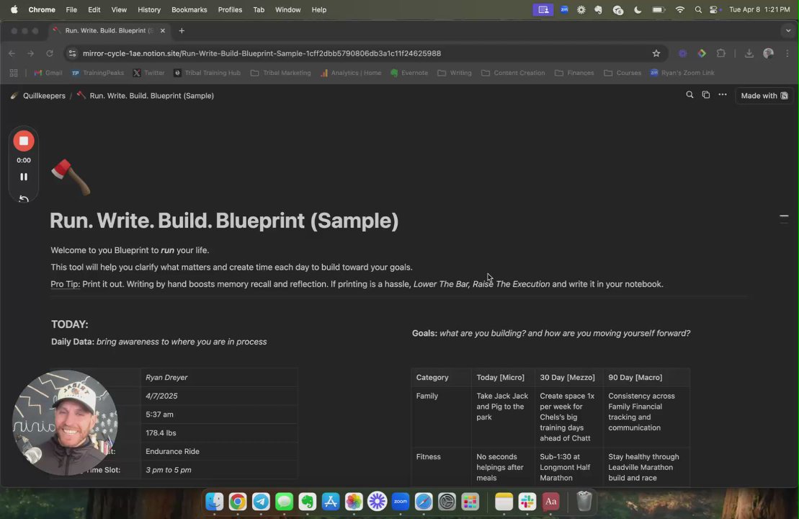Image resolution: width=799 pixels, height=519 pixels.
Task: Open Tribal Training Hub bookmark
Action: coord(207,73)
